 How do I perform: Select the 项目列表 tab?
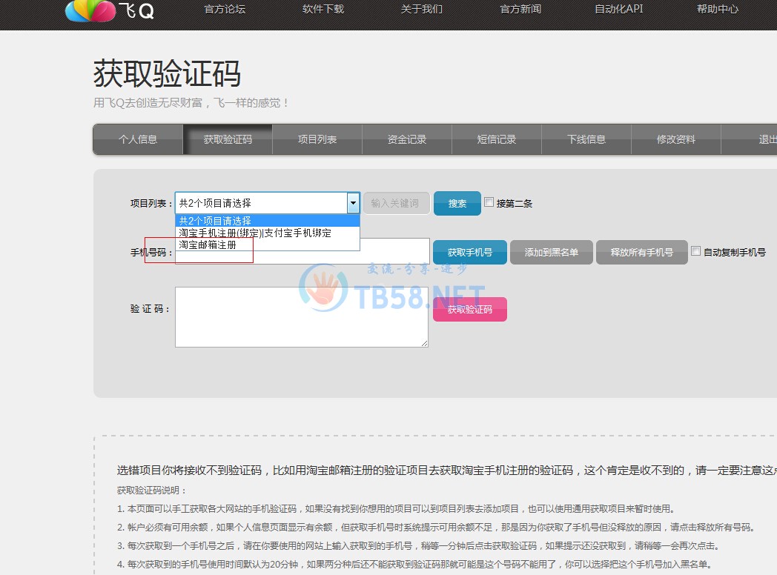[317, 139]
